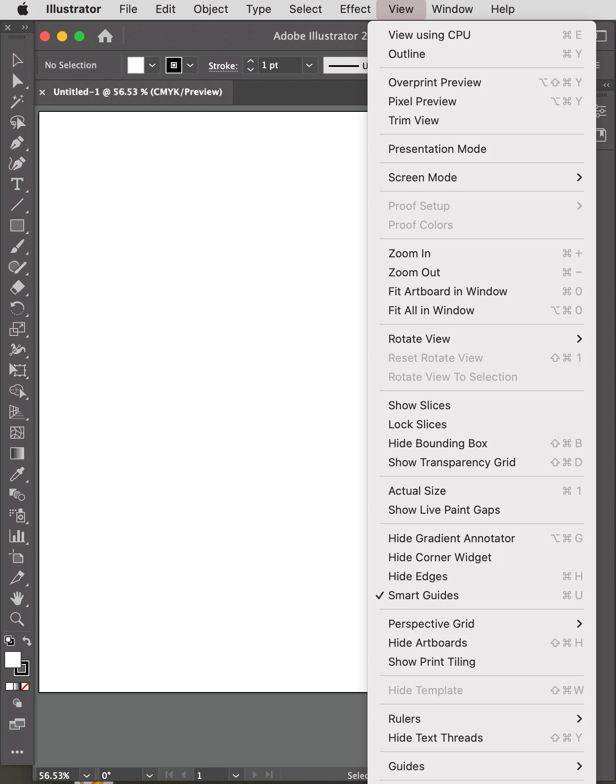616x784 pixels.
Task: Select the Free Transform tool
Action: point(17,370)
